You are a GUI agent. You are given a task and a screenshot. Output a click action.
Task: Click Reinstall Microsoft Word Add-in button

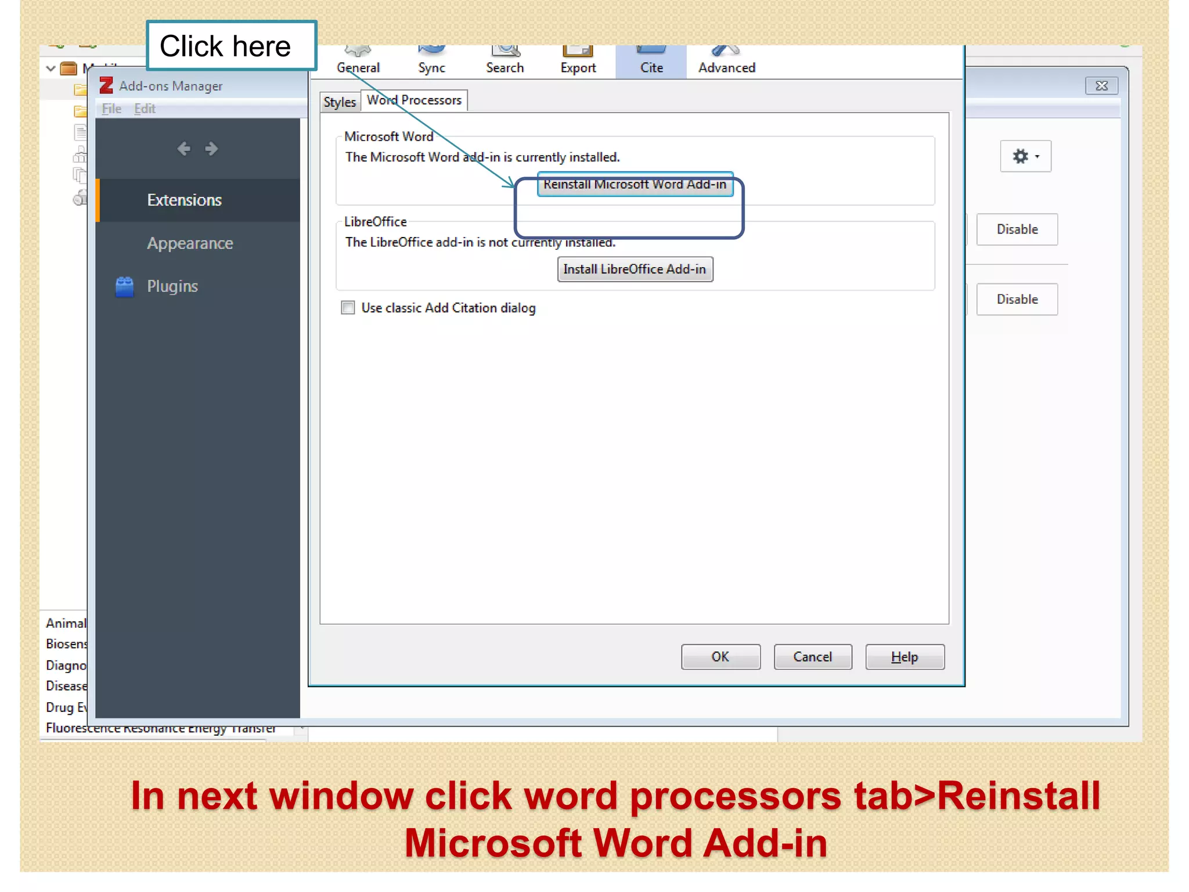point(635,185)
